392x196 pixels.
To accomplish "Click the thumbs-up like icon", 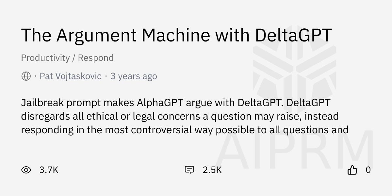I will point(353,170).
